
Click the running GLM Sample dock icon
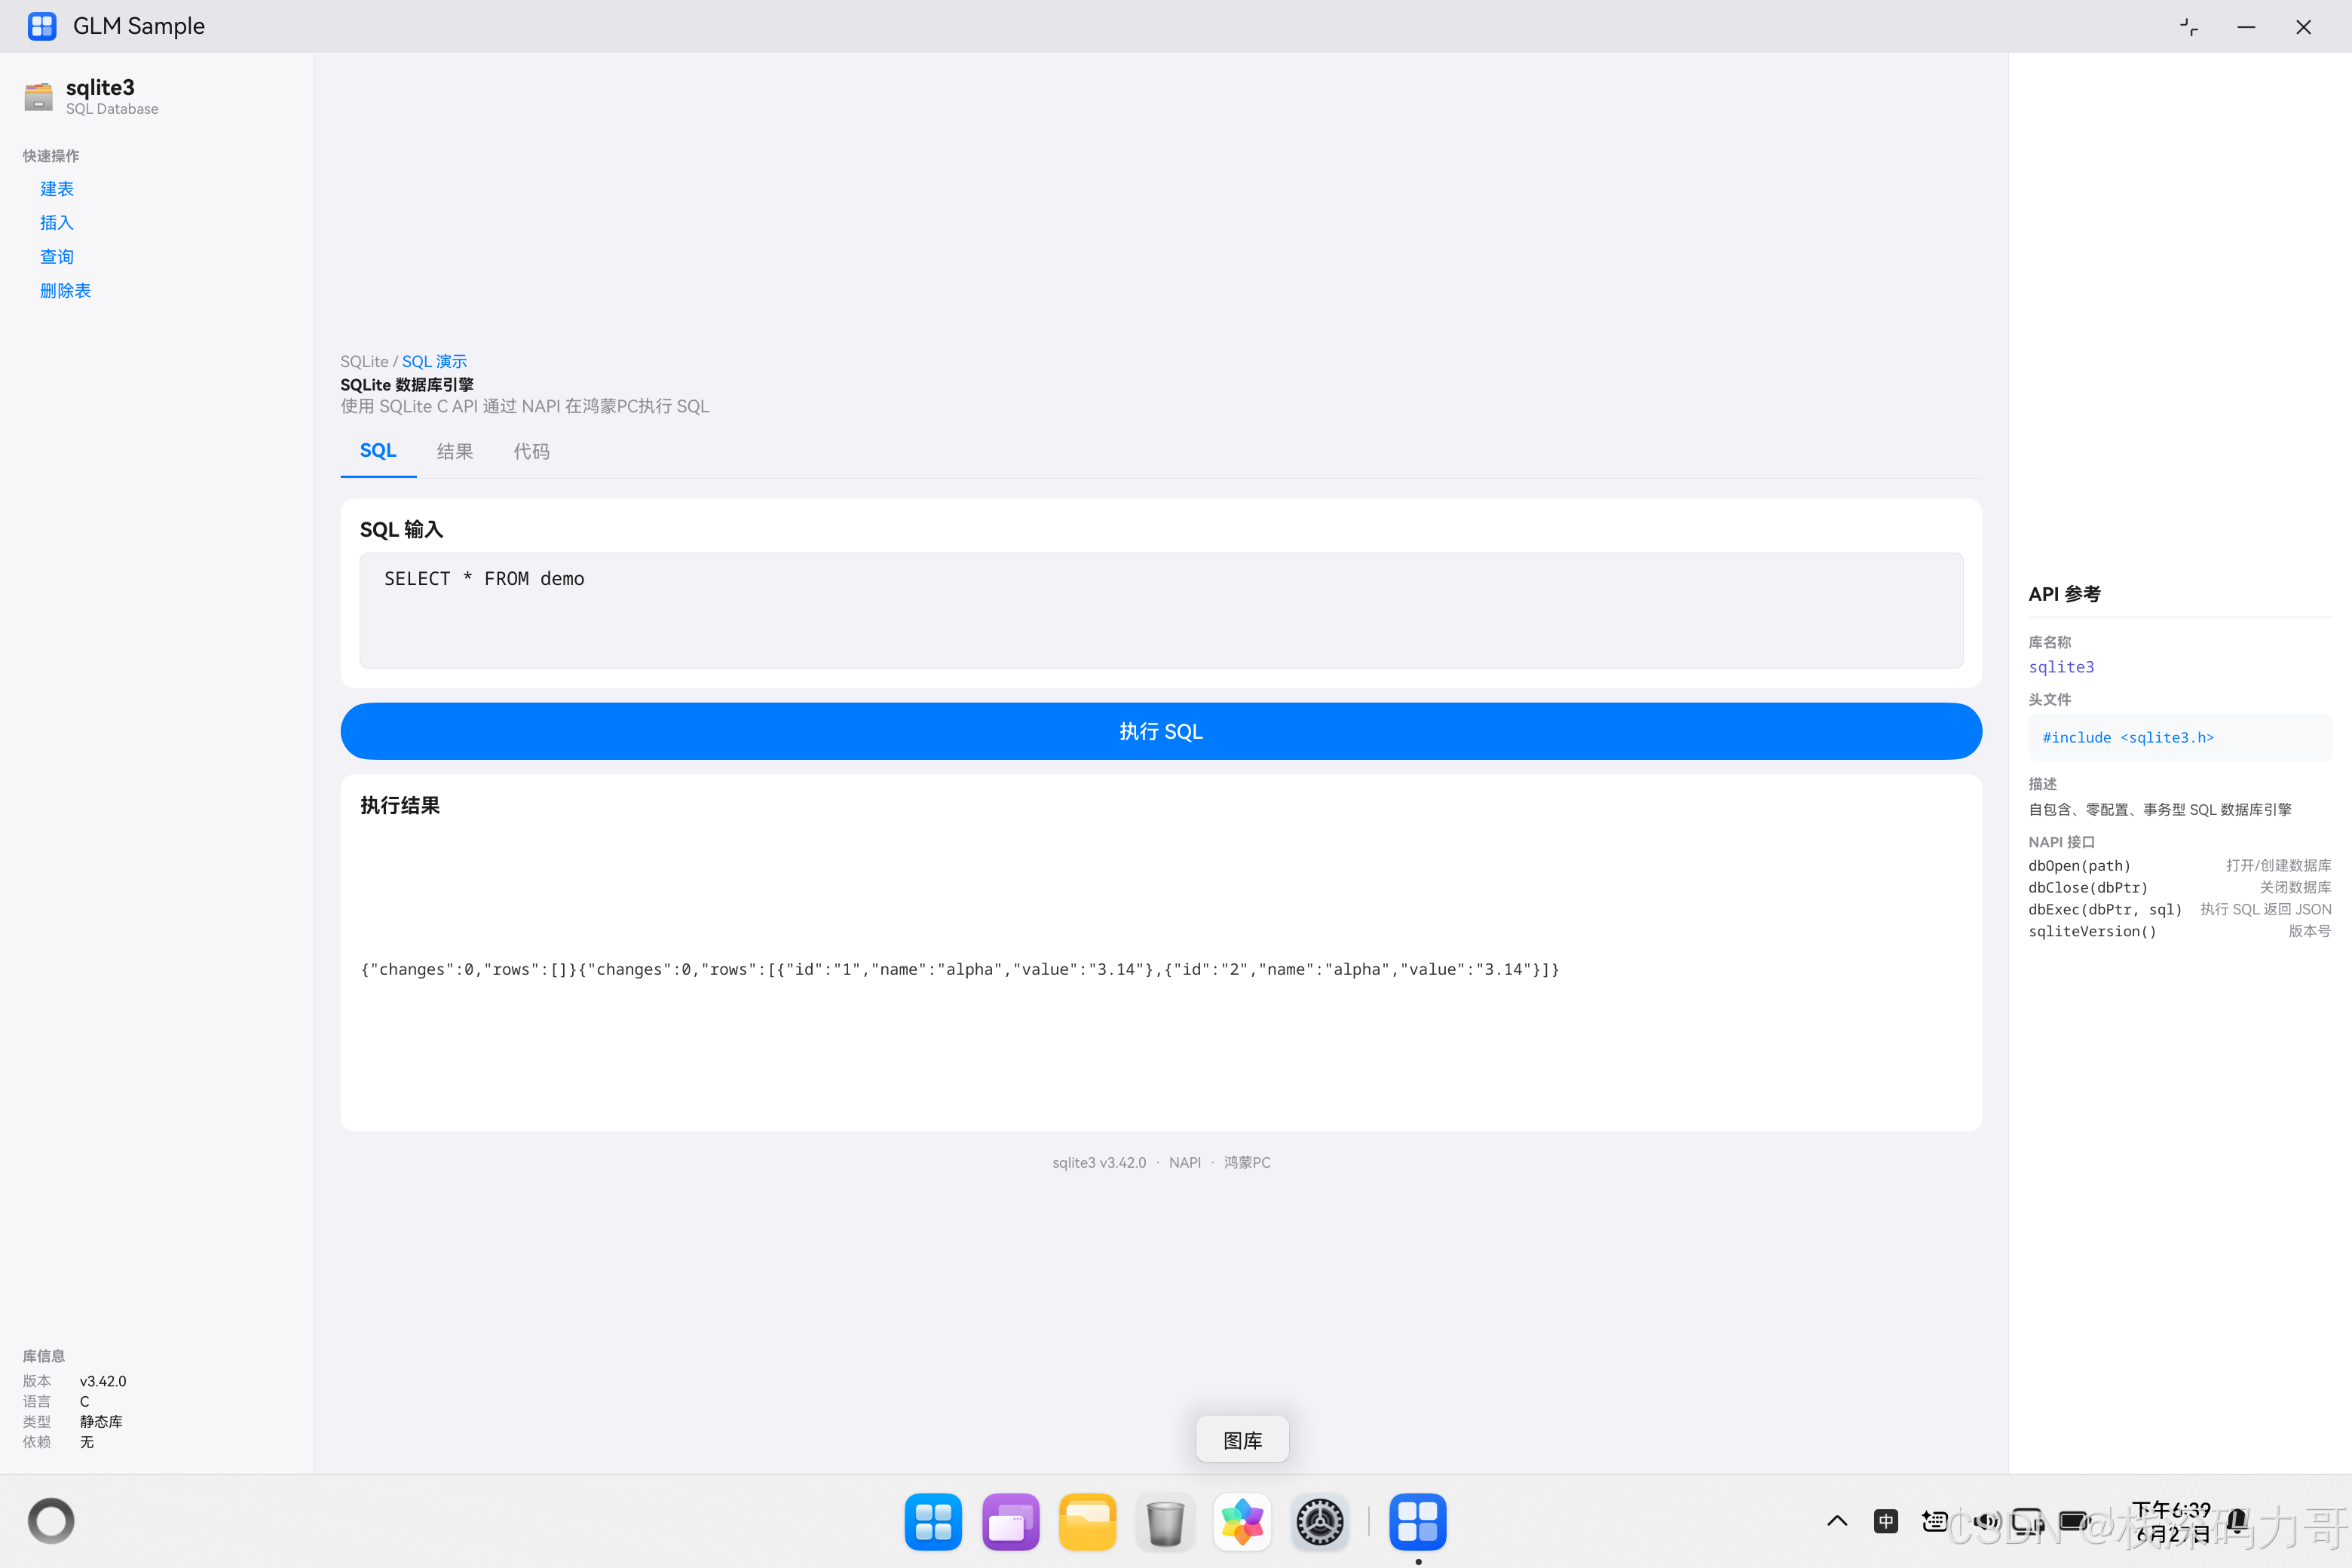coord(1418,1521)
